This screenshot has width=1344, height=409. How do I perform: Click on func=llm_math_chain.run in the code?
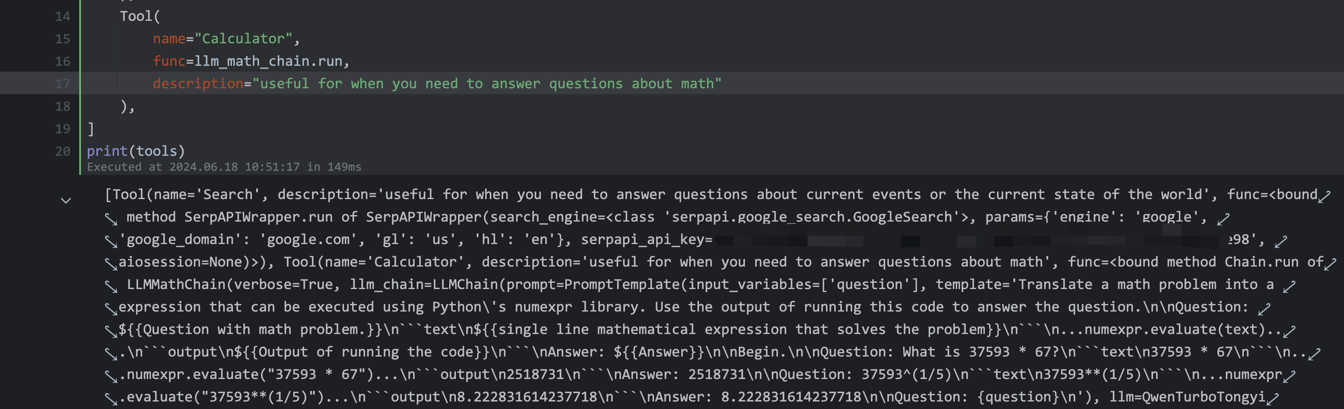(x=250, y=62)
